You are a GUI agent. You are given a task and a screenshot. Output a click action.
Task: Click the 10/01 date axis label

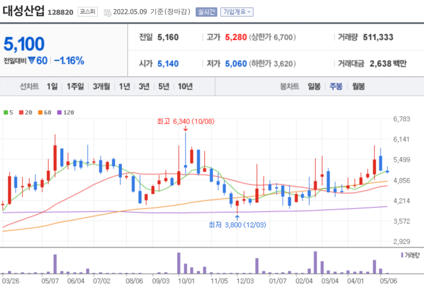(186, 281)
